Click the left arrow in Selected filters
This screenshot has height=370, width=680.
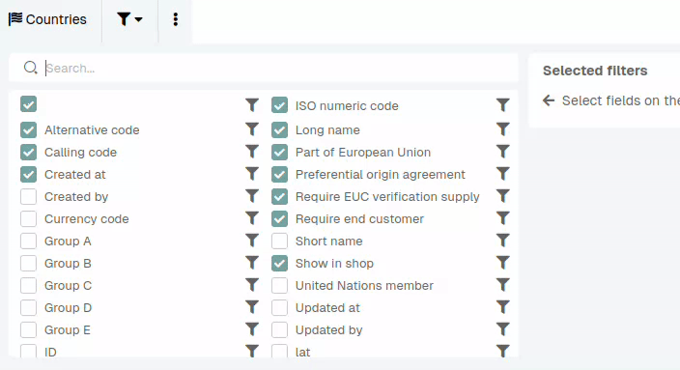click(549, 100)
